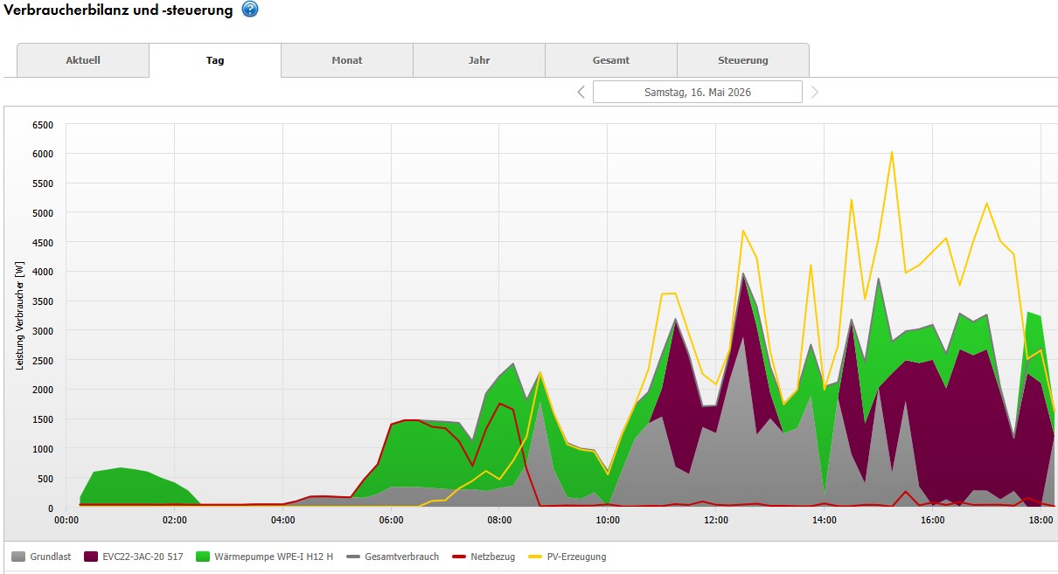
Task: Toggle EVC22-3AC-20 517 purple legend swatch
Action: pos(90,557)
